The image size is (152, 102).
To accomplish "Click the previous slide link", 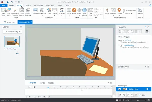I will (129, 45).
